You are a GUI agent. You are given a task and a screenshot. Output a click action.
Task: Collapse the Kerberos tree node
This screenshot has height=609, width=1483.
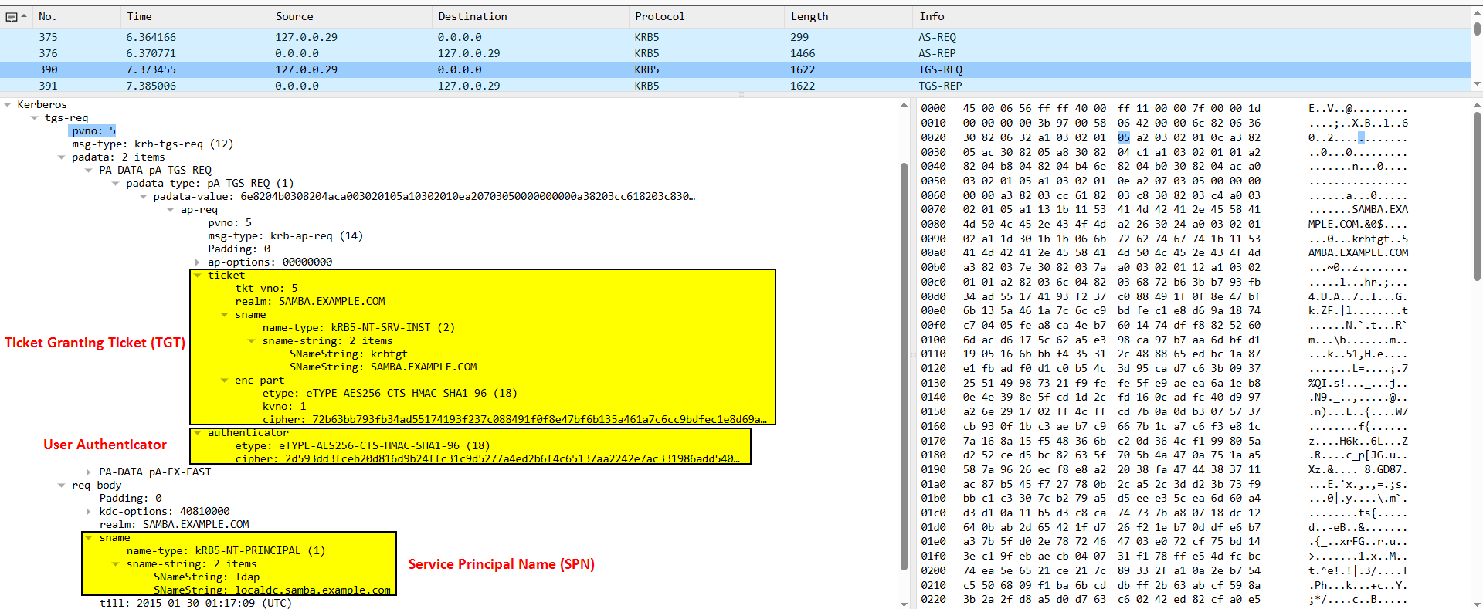(x=8, y=105)
